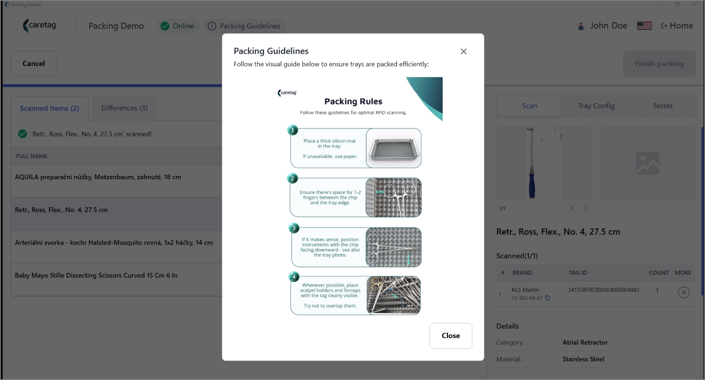Click the Online status check icon

[165, 26]
